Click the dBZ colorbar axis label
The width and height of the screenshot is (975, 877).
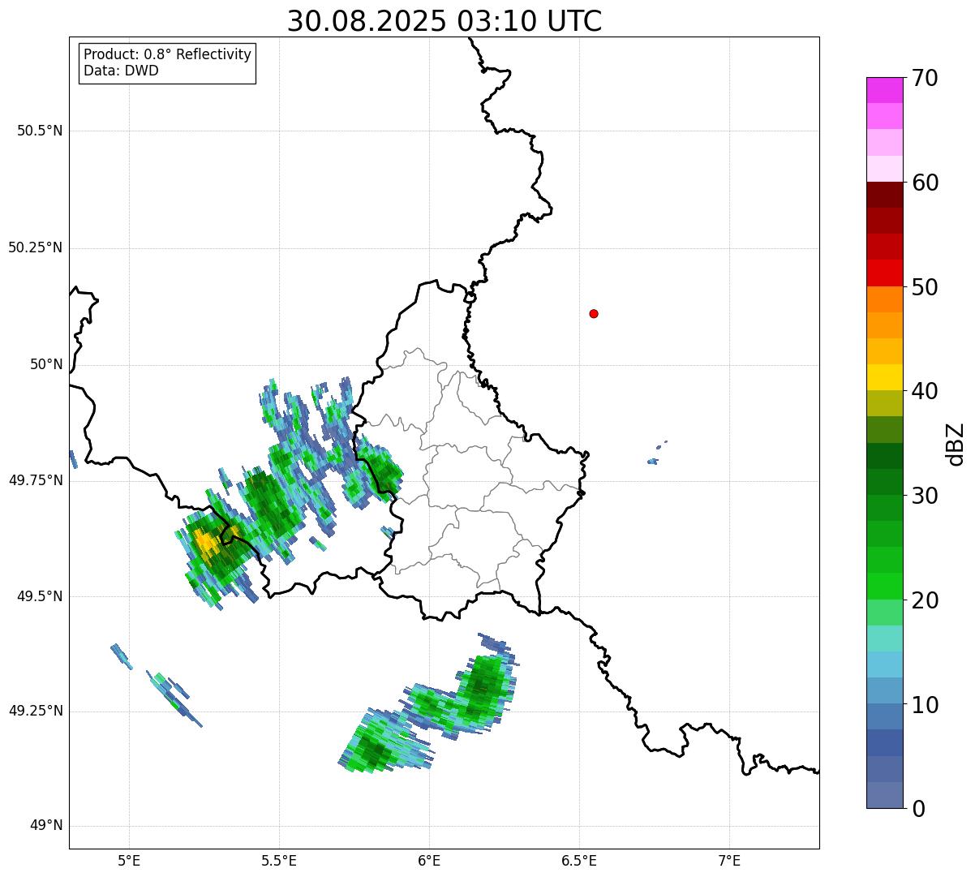pyautogui.click(x=956, y=443)
